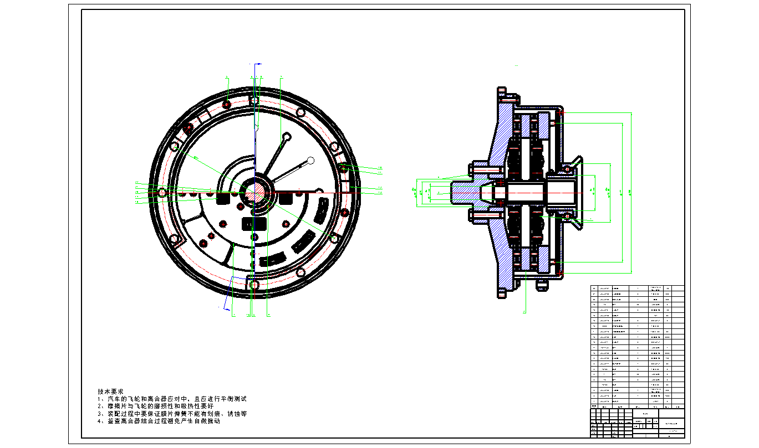Select technical requirement line 1 about flywheel balance
Screen dimensions: 759x448
coord(172,399)
